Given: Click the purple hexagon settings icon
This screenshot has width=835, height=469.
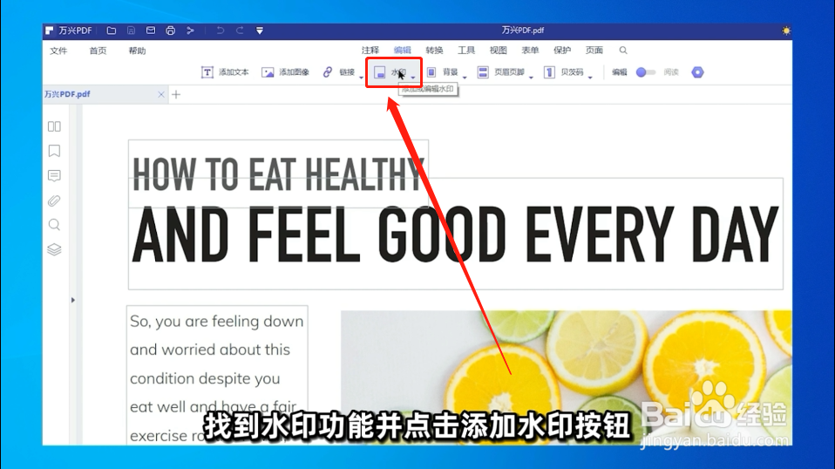Looking at the screenshot, I should click(x=697, y=72).
